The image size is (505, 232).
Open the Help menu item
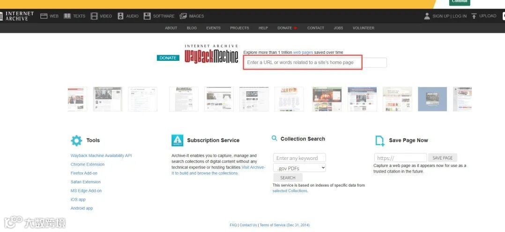pyautogui.click(x=263, y=28)
